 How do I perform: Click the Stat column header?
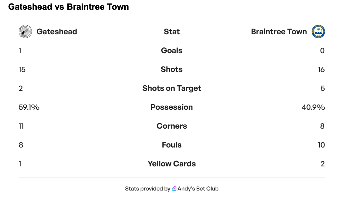[172, 32]
